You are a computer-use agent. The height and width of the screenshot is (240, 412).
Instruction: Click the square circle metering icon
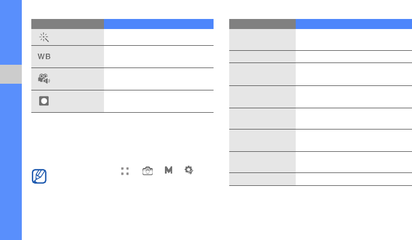(44, 101)
